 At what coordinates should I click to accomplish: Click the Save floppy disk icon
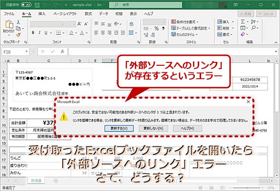click(x=37, y=5)
